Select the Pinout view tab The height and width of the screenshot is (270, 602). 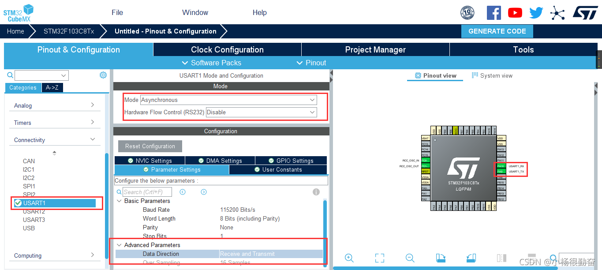tap(435, 75)
